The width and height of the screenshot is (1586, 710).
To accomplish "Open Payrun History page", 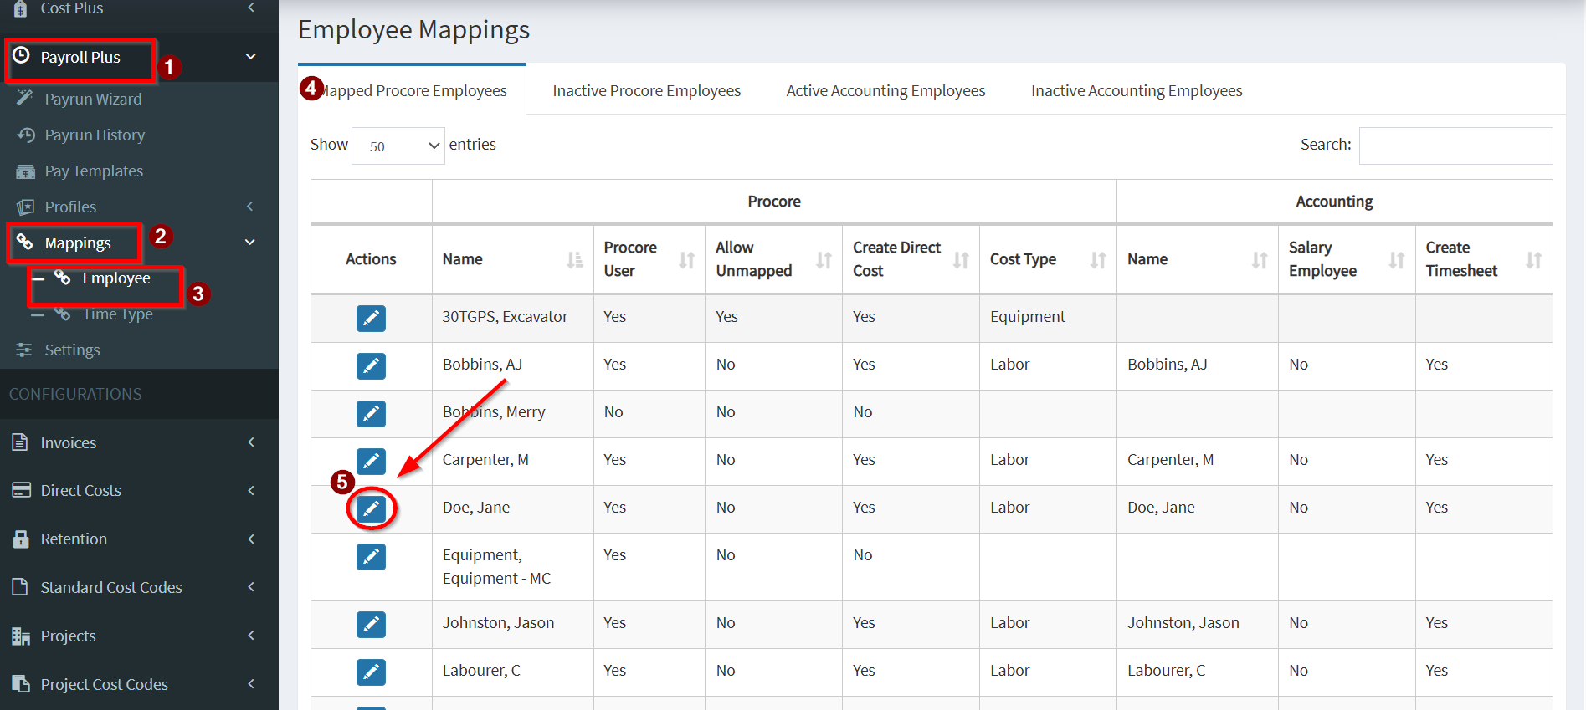I will coord(95,135).
